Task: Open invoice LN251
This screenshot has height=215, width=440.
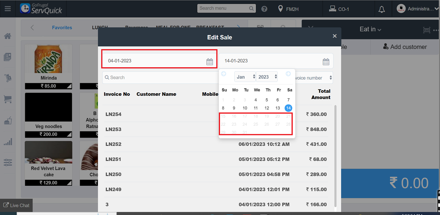Action: [x=216, y=159]
